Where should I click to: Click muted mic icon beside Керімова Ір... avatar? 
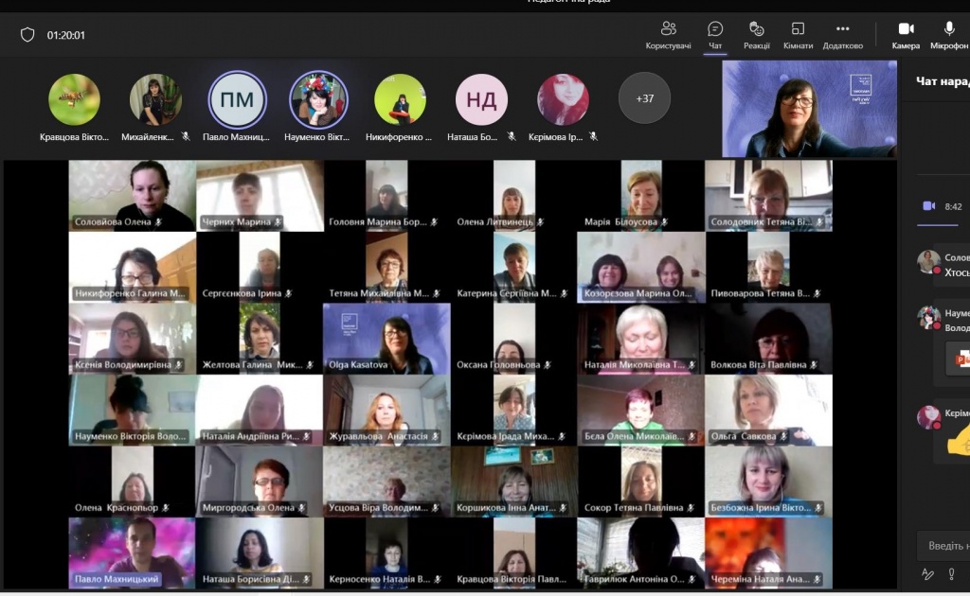click(593, 136)
